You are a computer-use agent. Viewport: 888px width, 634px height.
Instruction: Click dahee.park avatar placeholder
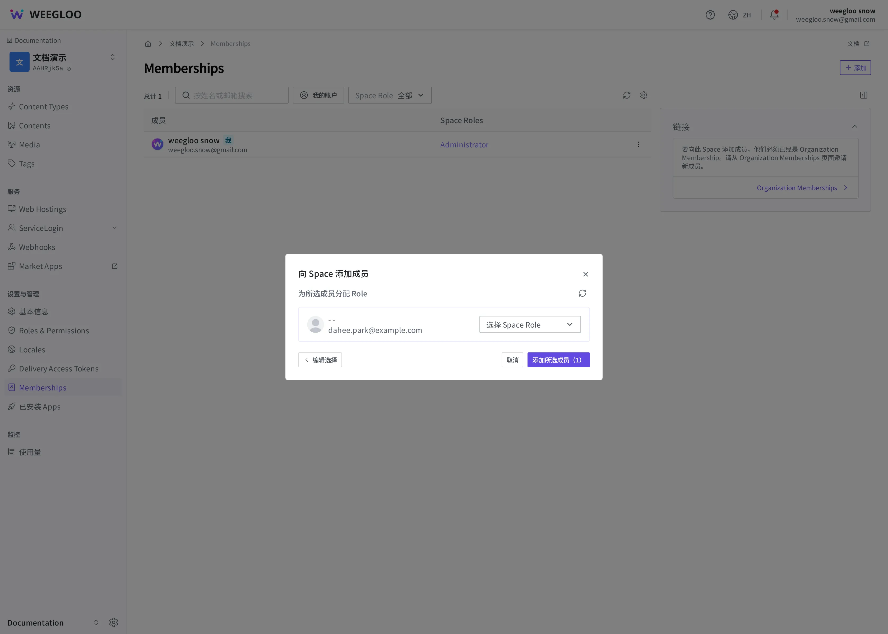coord(315,324)
